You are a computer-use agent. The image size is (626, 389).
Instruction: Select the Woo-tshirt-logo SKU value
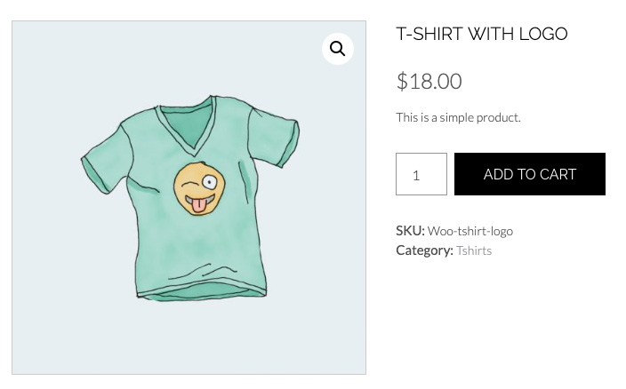click(470, 231)
